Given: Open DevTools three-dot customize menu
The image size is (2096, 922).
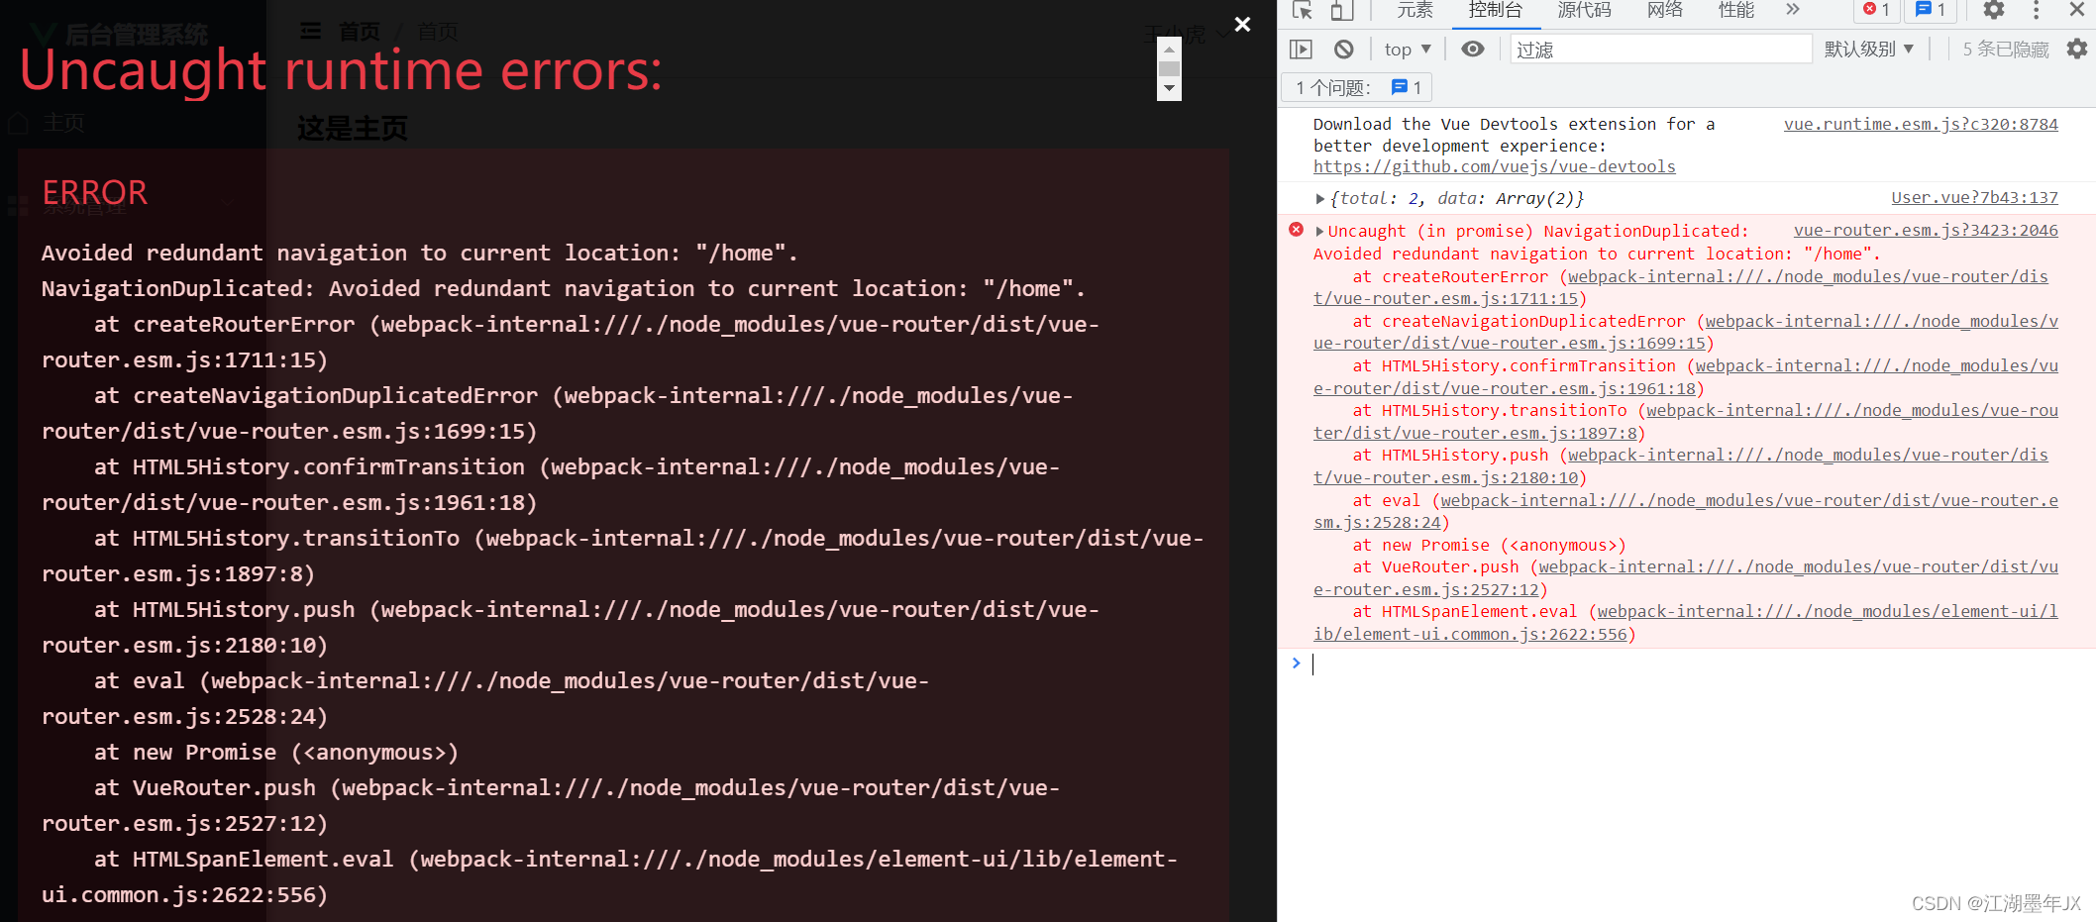Looking at the screenshot, I should [2036, 10].
